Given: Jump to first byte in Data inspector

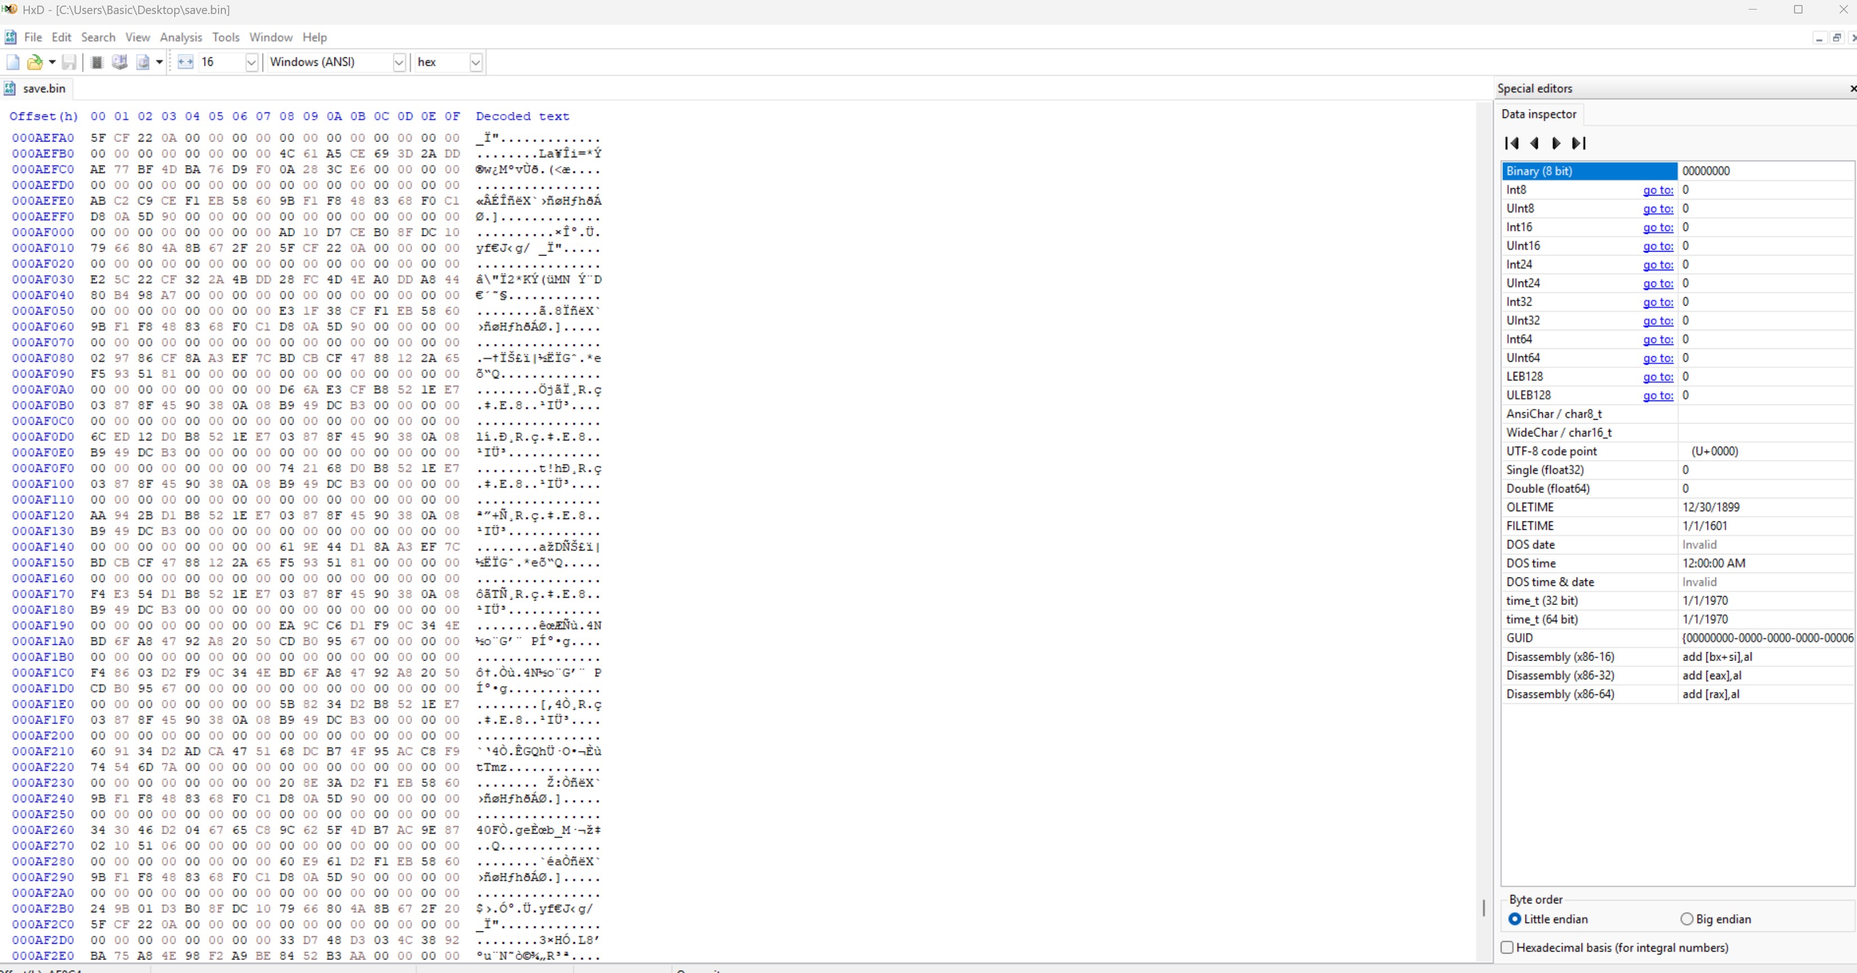Looking at the screenshot, I should [1512, 143].
